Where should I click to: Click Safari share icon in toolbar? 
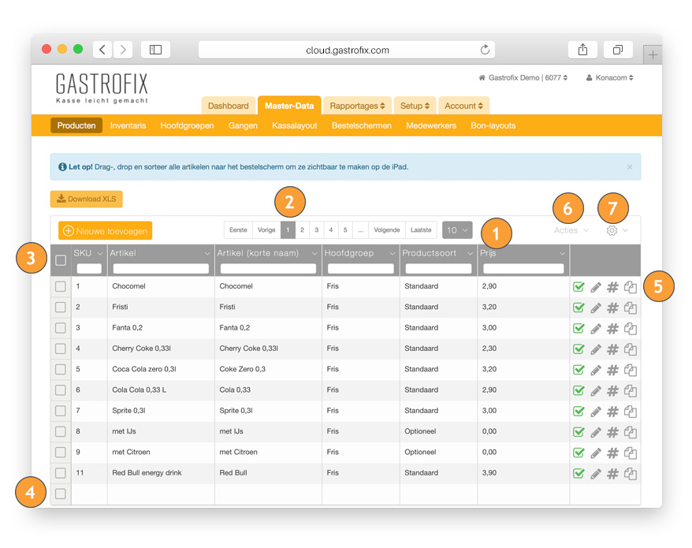coord(582,50)
